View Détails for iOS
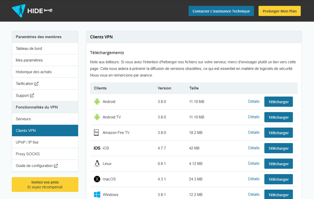 (x=254, y=148)
